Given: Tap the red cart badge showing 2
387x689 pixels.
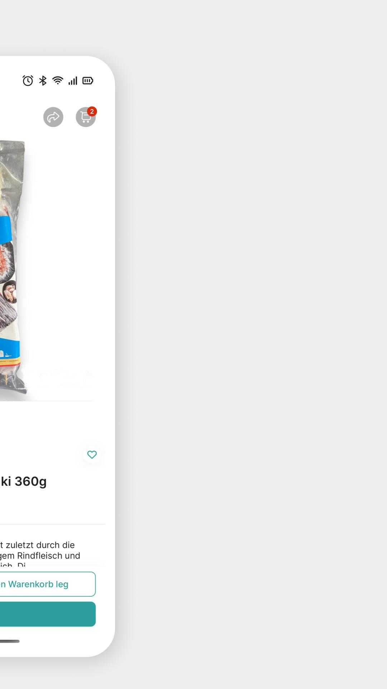Looking at the screenshot, I should (92, 112).
